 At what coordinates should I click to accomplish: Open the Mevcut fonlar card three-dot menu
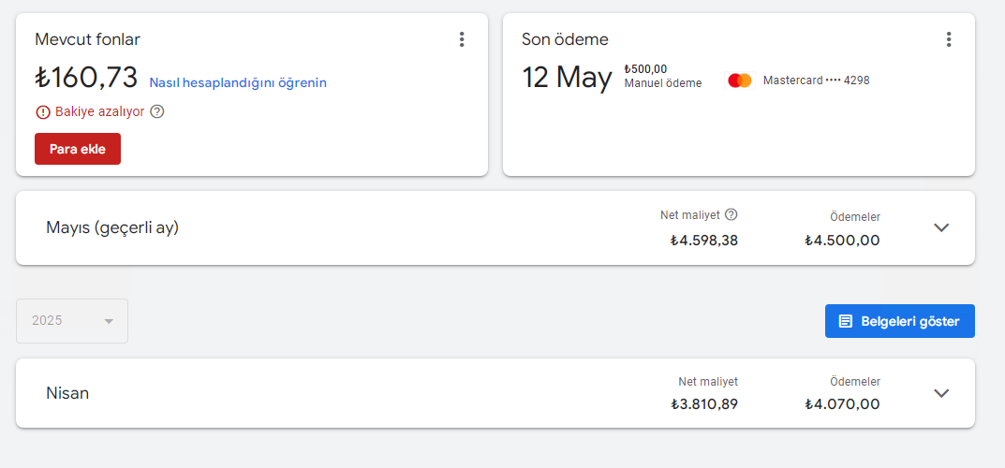point(462,39)
